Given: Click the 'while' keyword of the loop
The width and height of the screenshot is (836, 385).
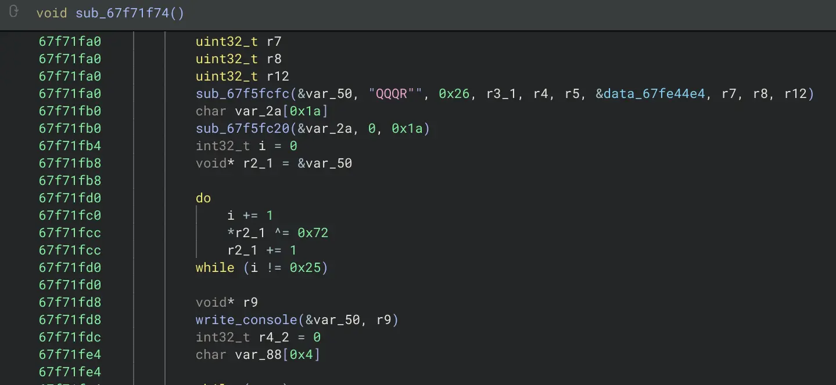Looking at the screenshot, I should [214, 267].
